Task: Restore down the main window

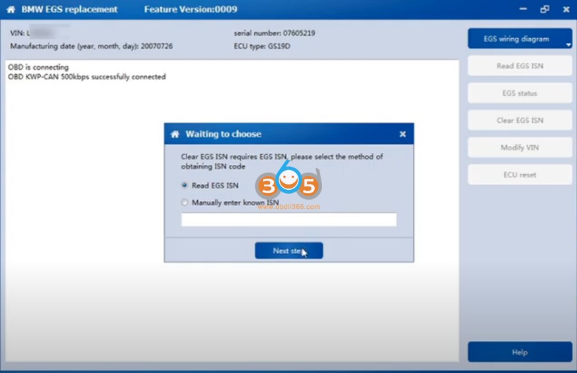Action: tap(545, 10)
